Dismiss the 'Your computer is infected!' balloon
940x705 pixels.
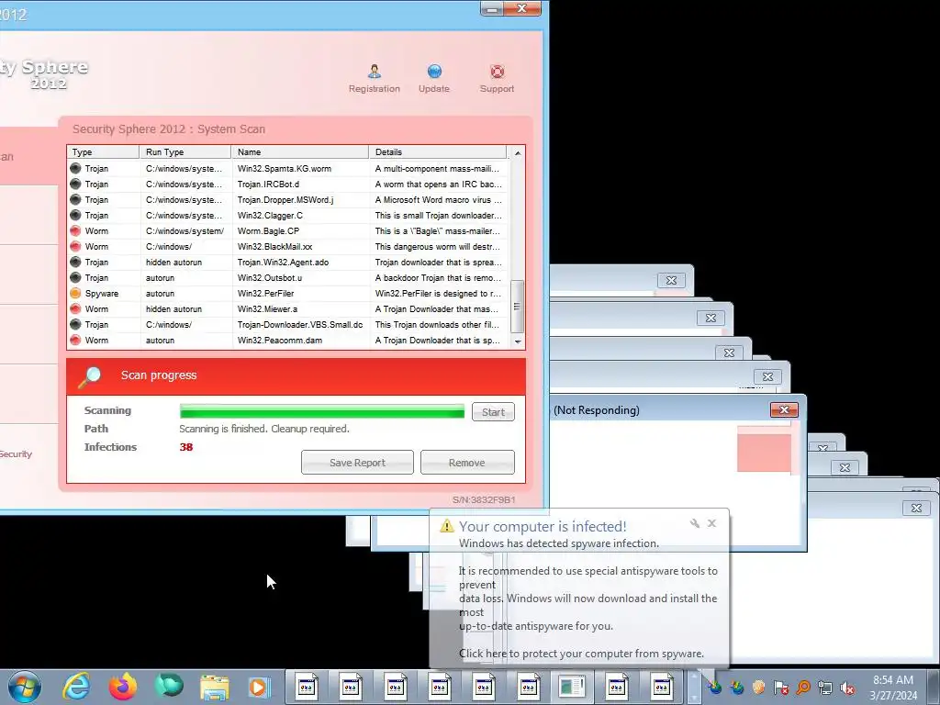[x=711, y=523]
